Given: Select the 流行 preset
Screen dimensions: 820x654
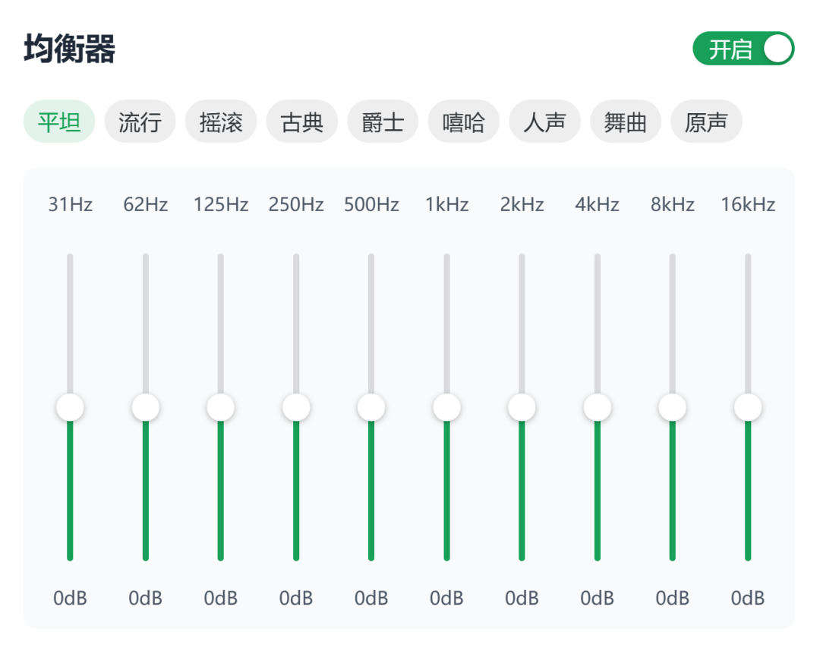Looking at the screenshot, I should [140, 122].
